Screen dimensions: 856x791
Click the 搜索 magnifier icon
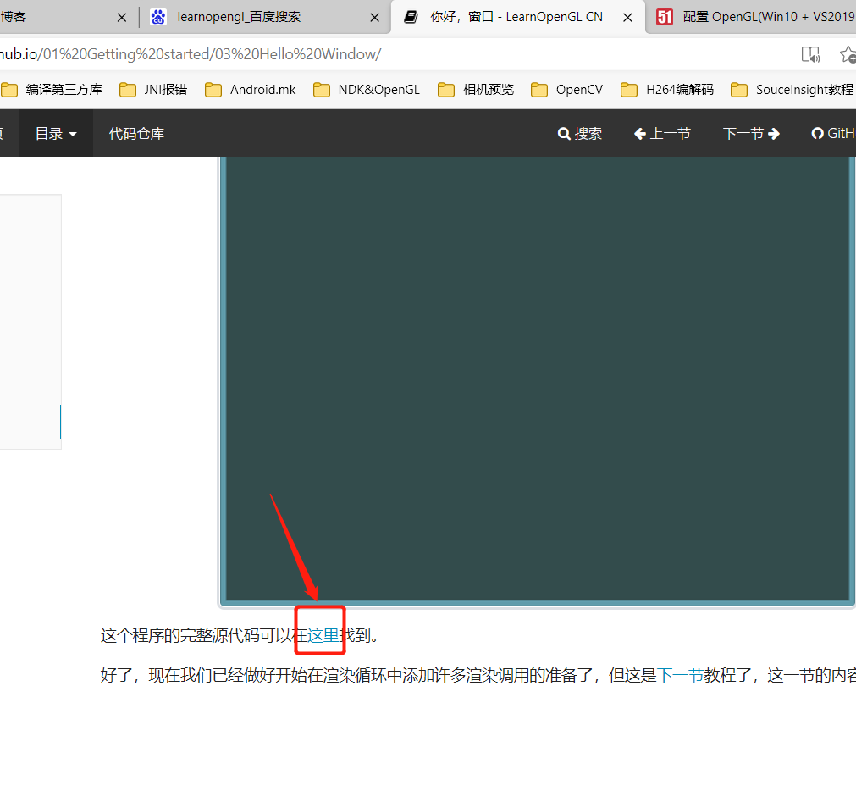pos(563,133)
